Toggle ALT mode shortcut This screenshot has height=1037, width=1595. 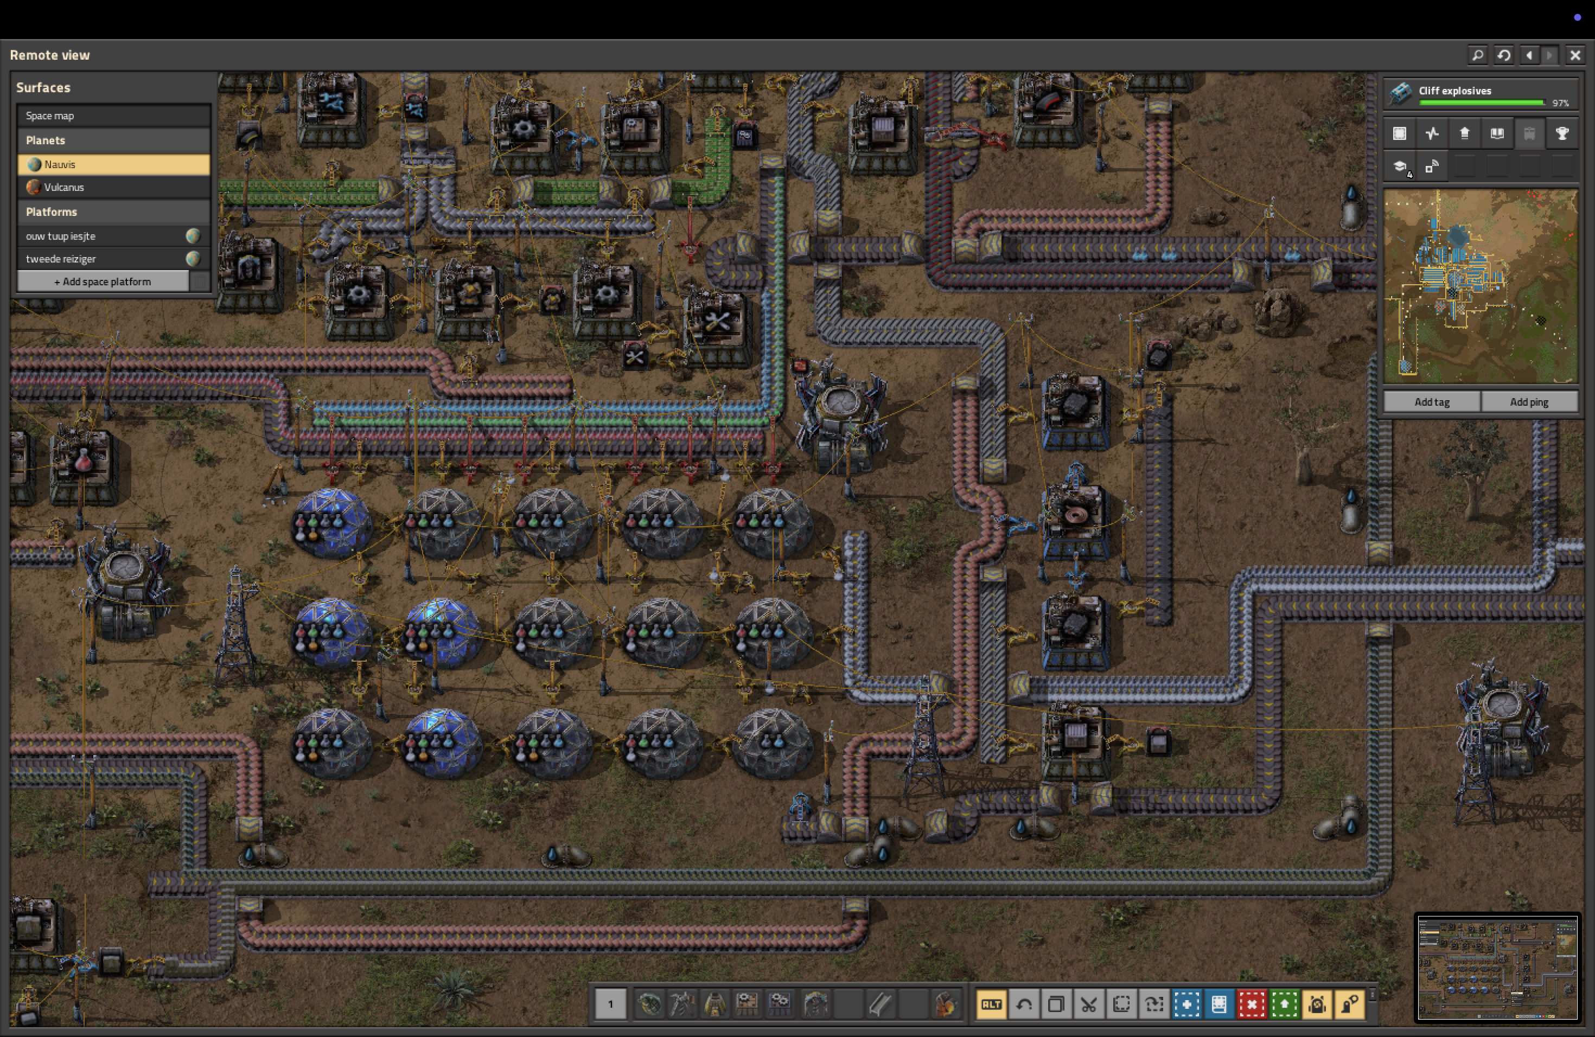point(991,1003)
